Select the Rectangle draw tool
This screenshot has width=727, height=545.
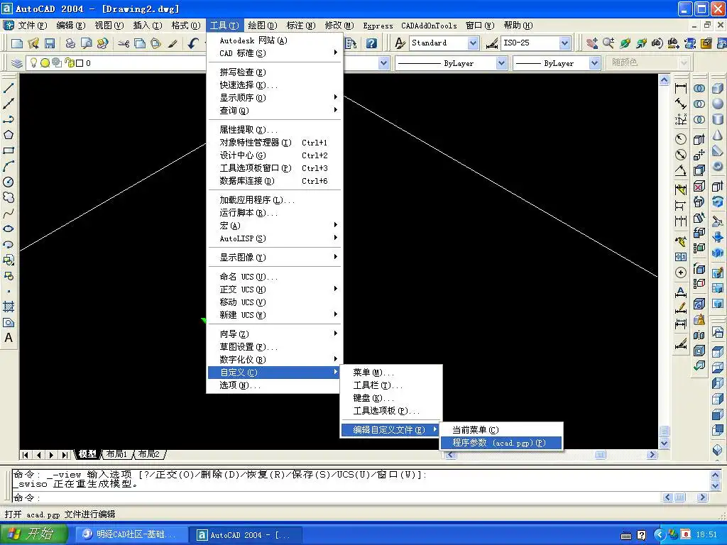pyautogui.click(x=9, y=150)
